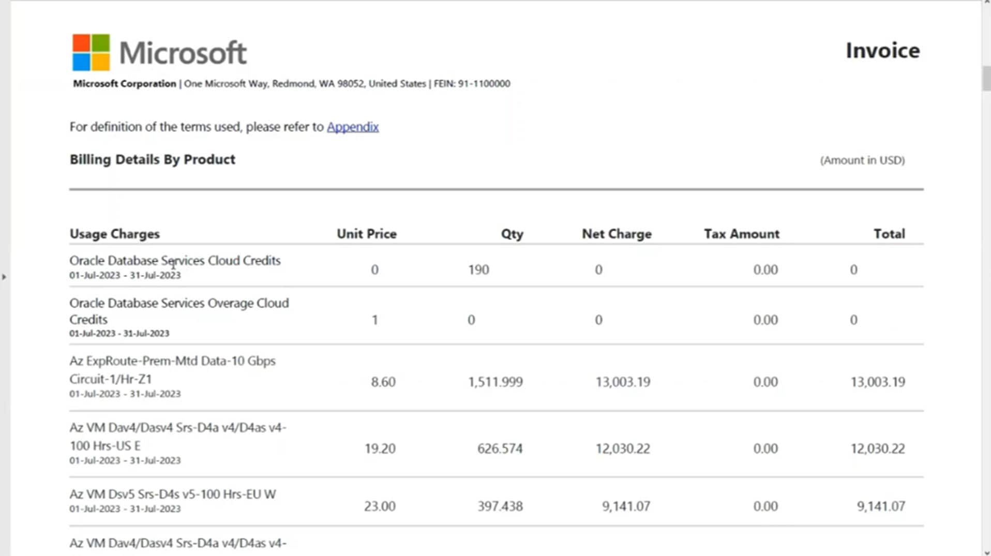991x556 pixels.
Task: Click the Qty column header
Action: [x=512, y=234]
